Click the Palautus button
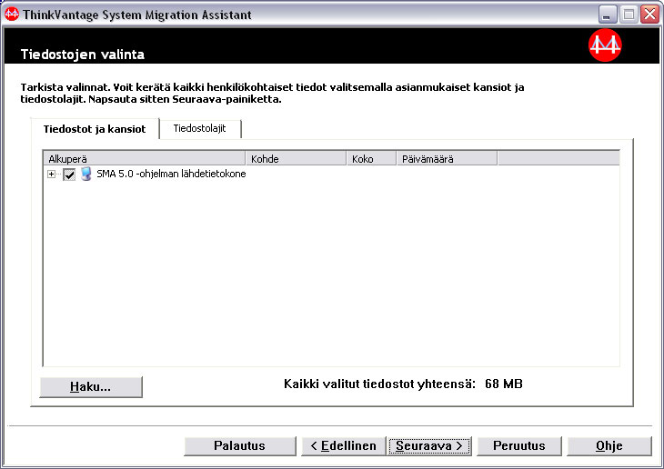 [x=240, y=446]
